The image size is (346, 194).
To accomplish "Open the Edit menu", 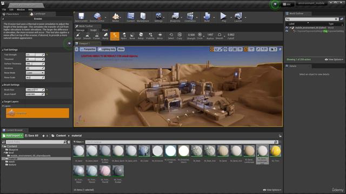I will (11, 10).
